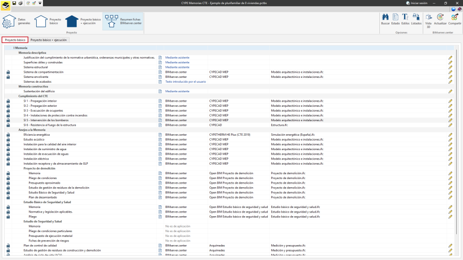463x260 pixels.
Task: Select the I Memoria header row
Action: (x=229, y=48)
